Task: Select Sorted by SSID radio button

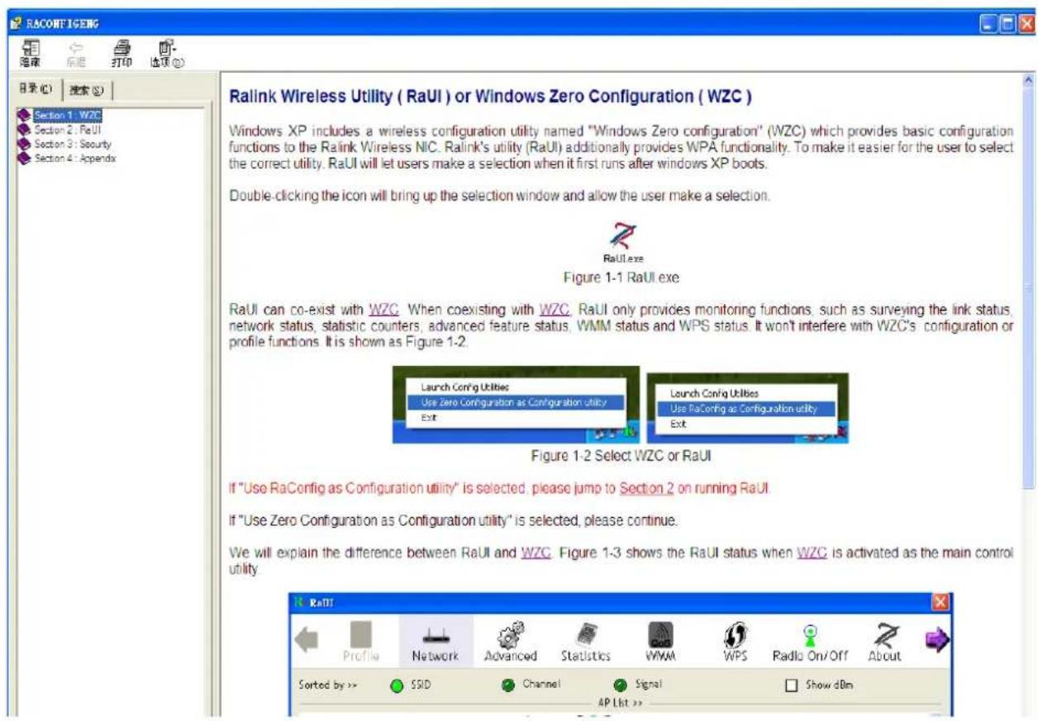Action: click(397, 685)
